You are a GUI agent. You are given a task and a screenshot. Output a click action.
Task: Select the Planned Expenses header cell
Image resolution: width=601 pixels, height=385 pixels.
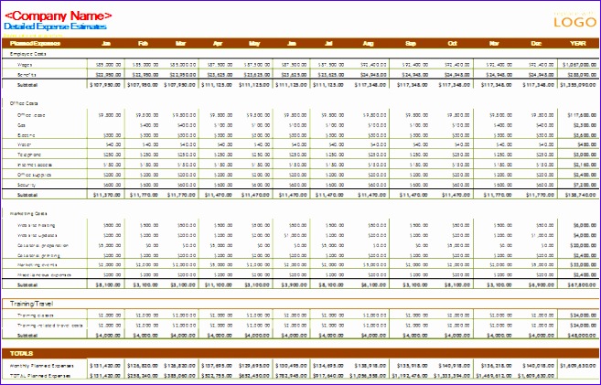pos(35,42)
